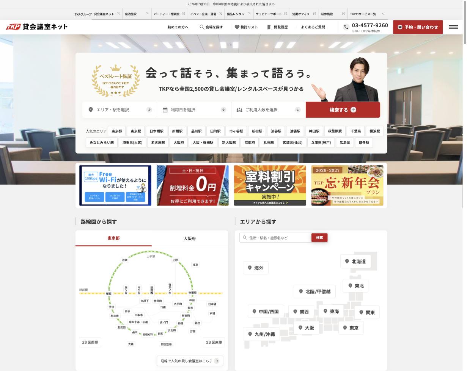The image size is (467, 371).
Task: Click the pin icon on 北海道 label
Action: [x=347, y=261]
